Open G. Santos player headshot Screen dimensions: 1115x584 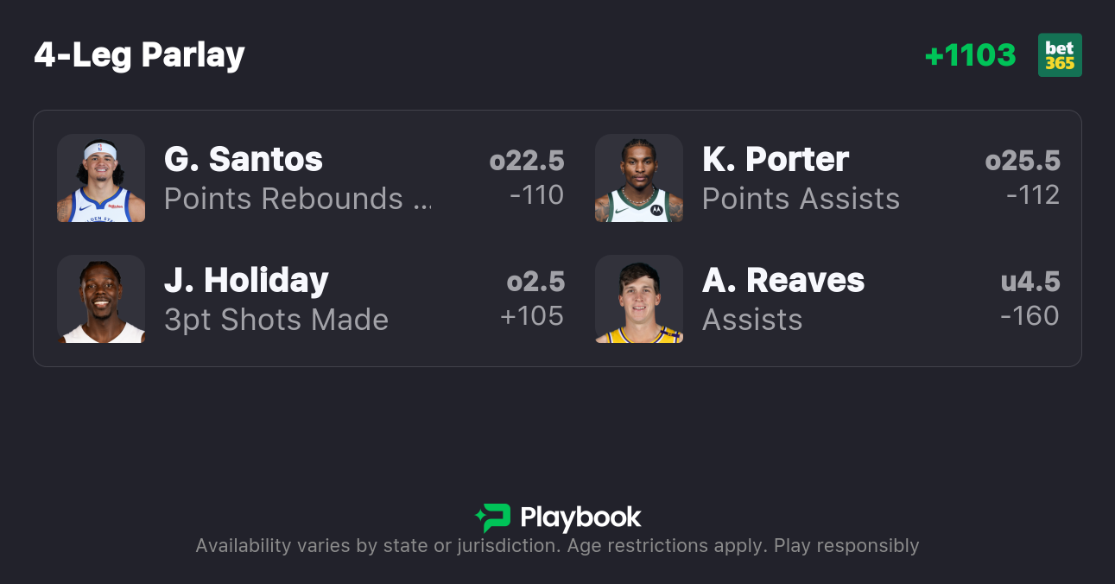[101, 178]
